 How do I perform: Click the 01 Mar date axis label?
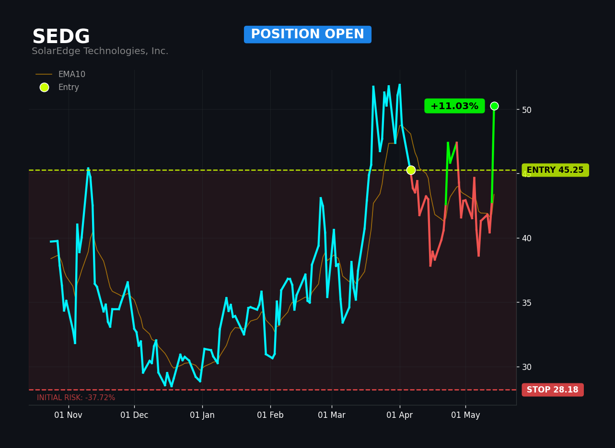coord(332,415)
